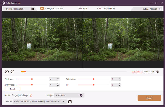Toggle the original preview eye icon
165x107 pixels.
tap(32, 9)
